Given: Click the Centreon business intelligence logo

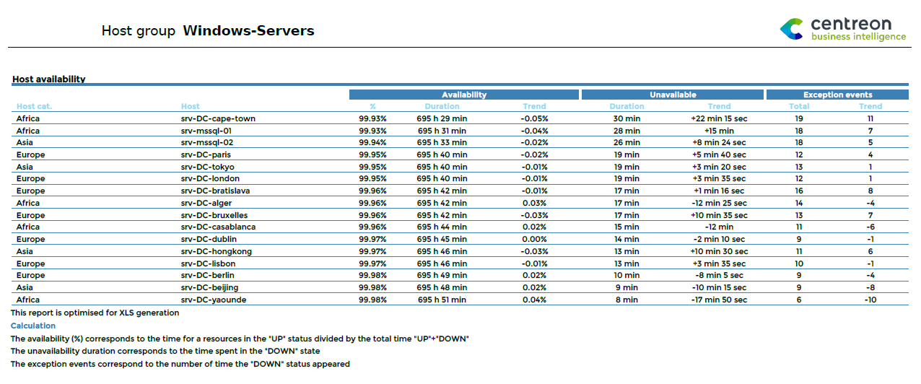Looking at the screenshot, I should 842,29.
